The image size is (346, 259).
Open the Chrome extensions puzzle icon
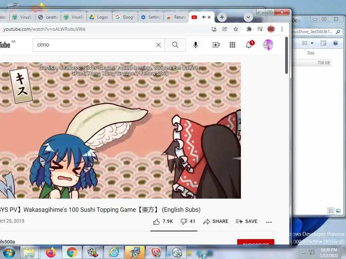click(x=249, y=29)
